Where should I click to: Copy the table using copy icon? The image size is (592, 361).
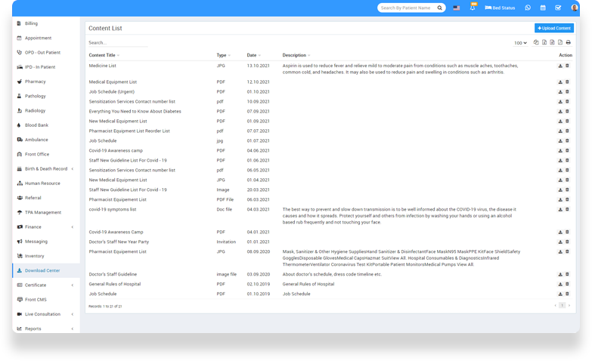point(536,43)
